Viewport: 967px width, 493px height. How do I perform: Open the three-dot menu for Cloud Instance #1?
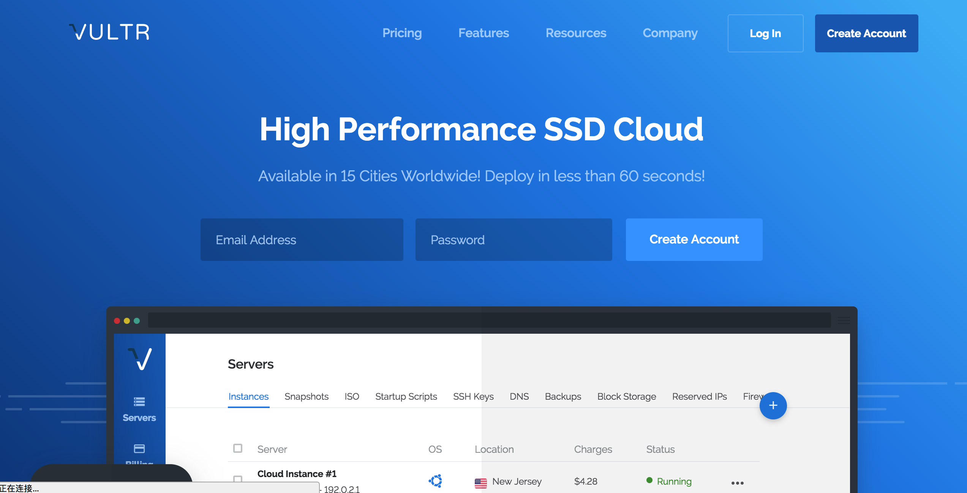coord(737,483)
